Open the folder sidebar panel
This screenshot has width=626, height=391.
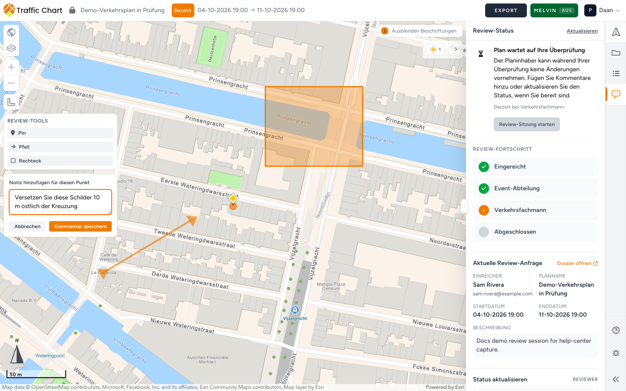tap(616, 53)
